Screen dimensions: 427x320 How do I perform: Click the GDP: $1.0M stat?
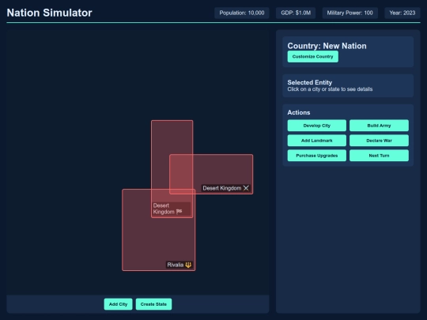pos(296,13)
